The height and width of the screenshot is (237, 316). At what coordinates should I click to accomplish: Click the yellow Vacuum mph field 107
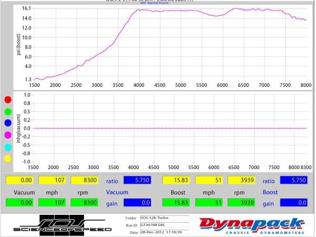(x=52, y=180)
